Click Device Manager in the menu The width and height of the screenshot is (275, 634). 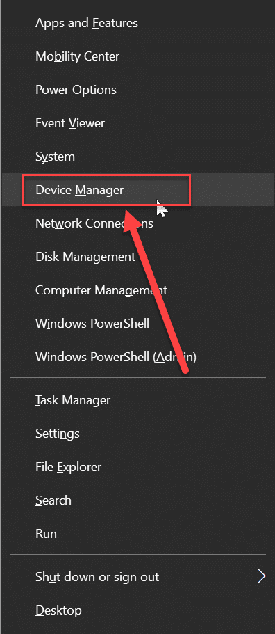click(137, 189)
